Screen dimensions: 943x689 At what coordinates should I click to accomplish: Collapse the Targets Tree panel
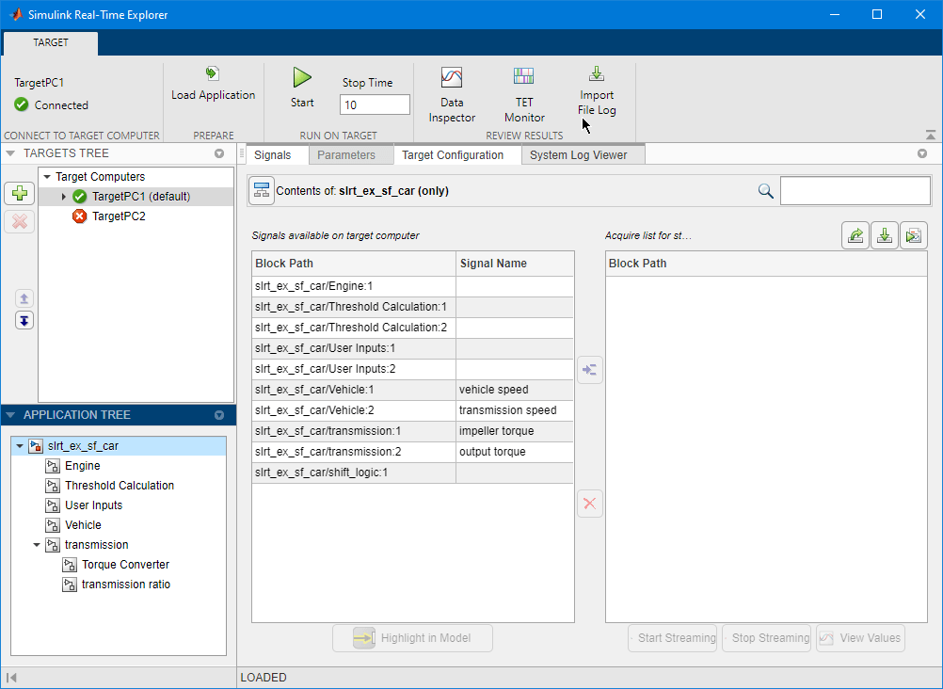10,153
